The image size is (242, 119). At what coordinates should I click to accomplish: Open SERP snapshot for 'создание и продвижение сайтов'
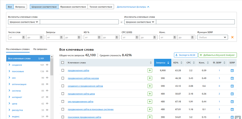pos(232,86)
